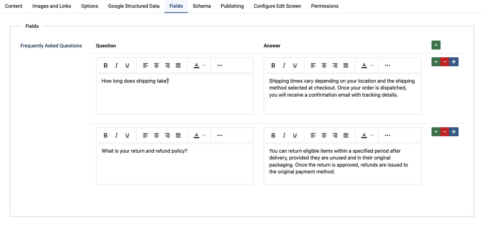The height and width of the screenshot is (231, 484).
Task: Open the Publishing tab
Action: point(232,6)
